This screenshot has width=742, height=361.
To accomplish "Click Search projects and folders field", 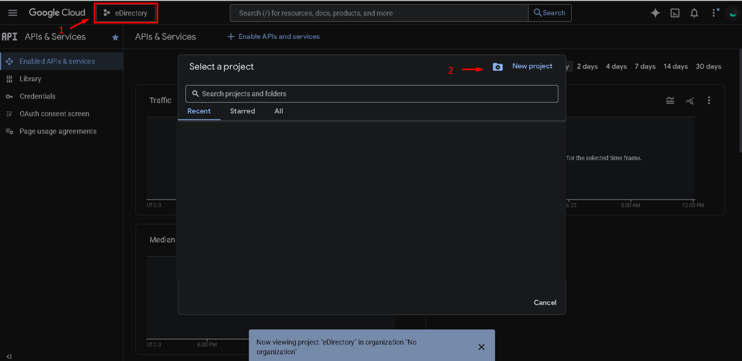I will coord(372,94).
